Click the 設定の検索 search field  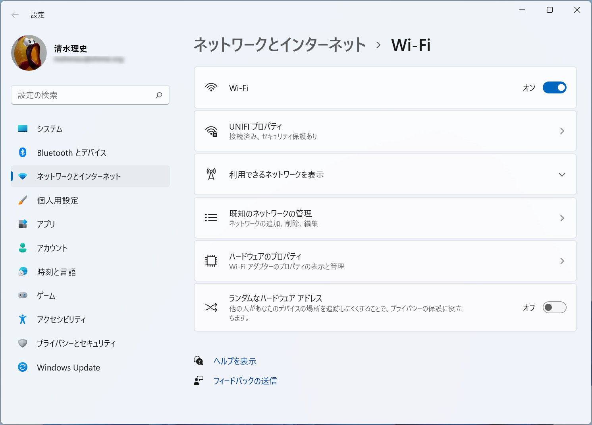click(x=90, y=95)
